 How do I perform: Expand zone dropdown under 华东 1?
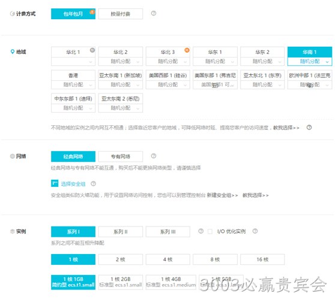click(215, 62)
